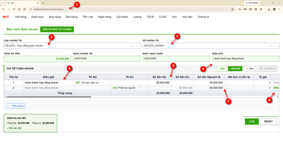This screenshot has height=152, width=283.
Task: Click the RESET button
Action: click(x=268, y=122)
